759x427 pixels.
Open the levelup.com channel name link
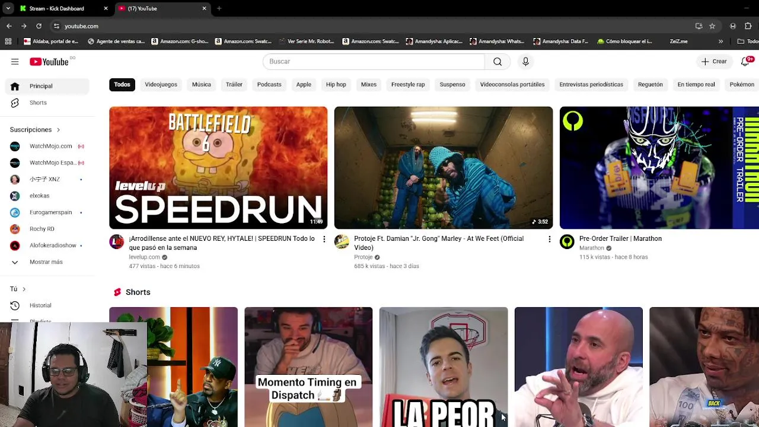point(145,257)
